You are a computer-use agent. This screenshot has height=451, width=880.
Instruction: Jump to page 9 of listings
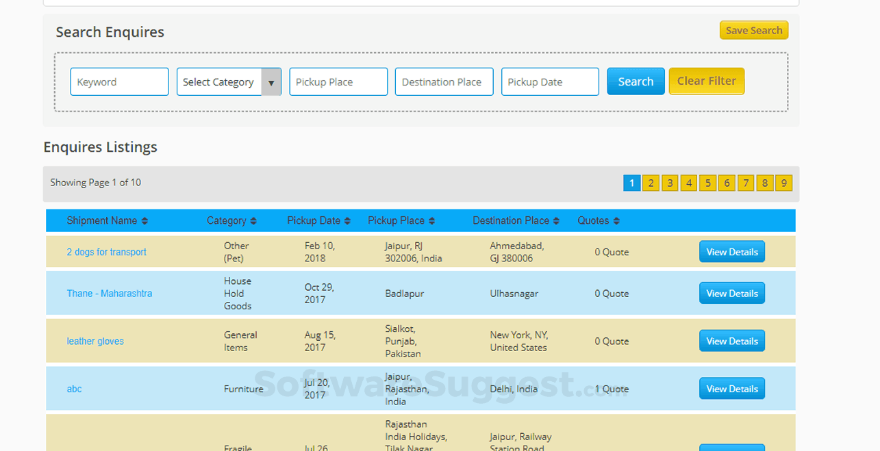coord(783,183)
